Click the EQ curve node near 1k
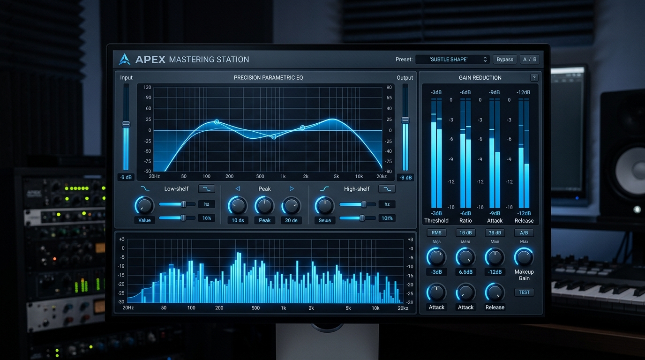Viewport: 645px width, 360px height. pyautogui.click(x=274, y=137)
